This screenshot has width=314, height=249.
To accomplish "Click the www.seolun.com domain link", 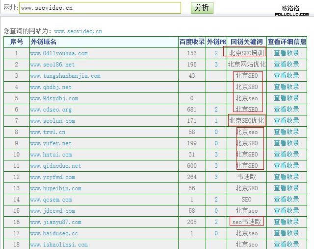I will click(x=52, y=121).
